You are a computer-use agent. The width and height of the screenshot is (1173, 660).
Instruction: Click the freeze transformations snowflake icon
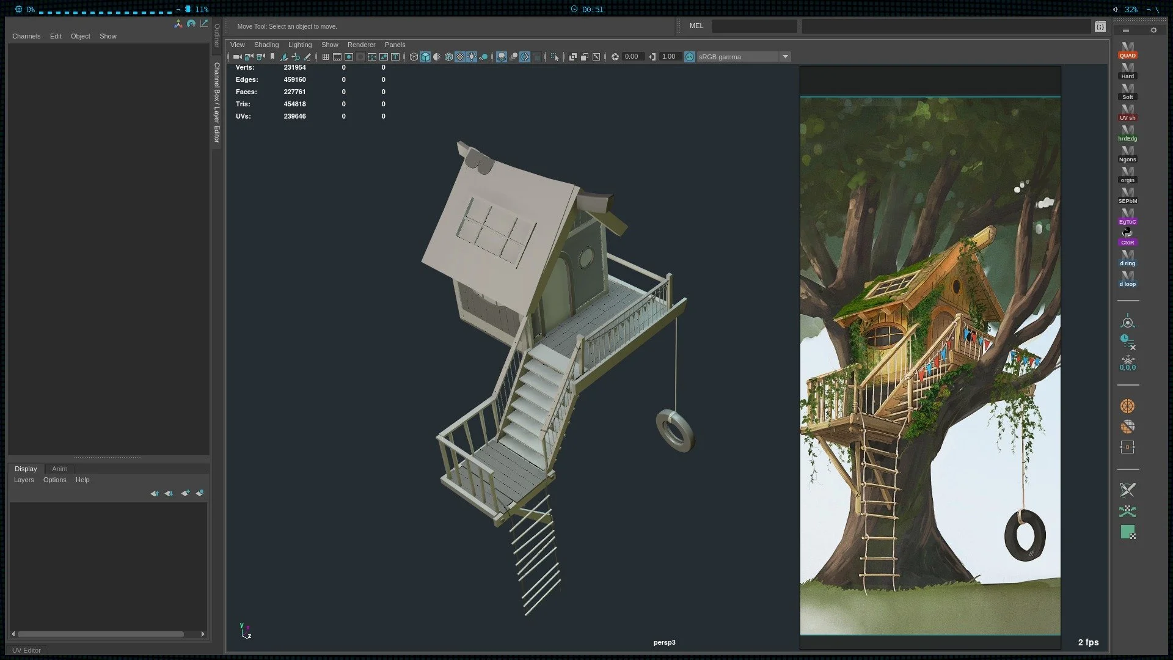[1128, 363]
